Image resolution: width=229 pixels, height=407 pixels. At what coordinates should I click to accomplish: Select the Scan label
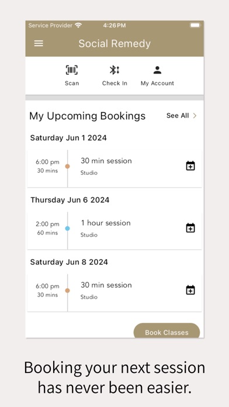72,83
